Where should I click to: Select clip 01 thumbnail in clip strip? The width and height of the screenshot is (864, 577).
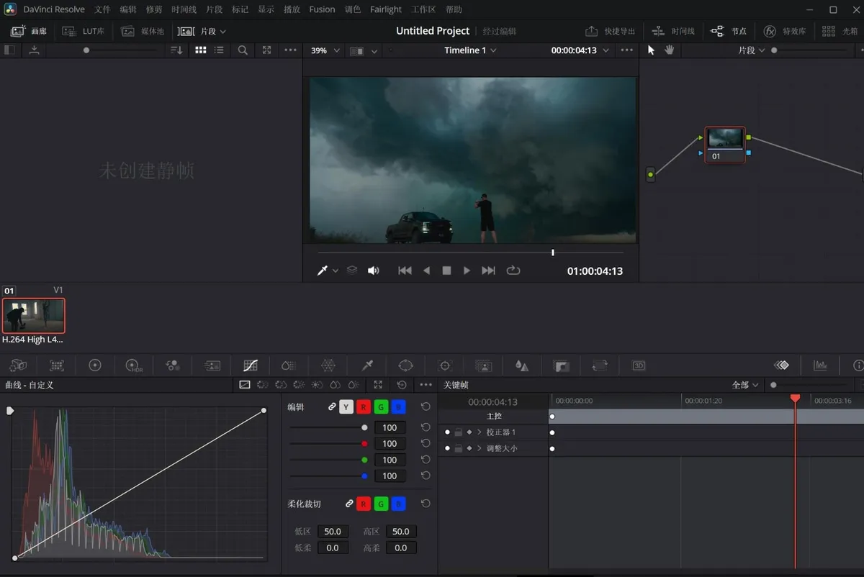pos(34,316)
